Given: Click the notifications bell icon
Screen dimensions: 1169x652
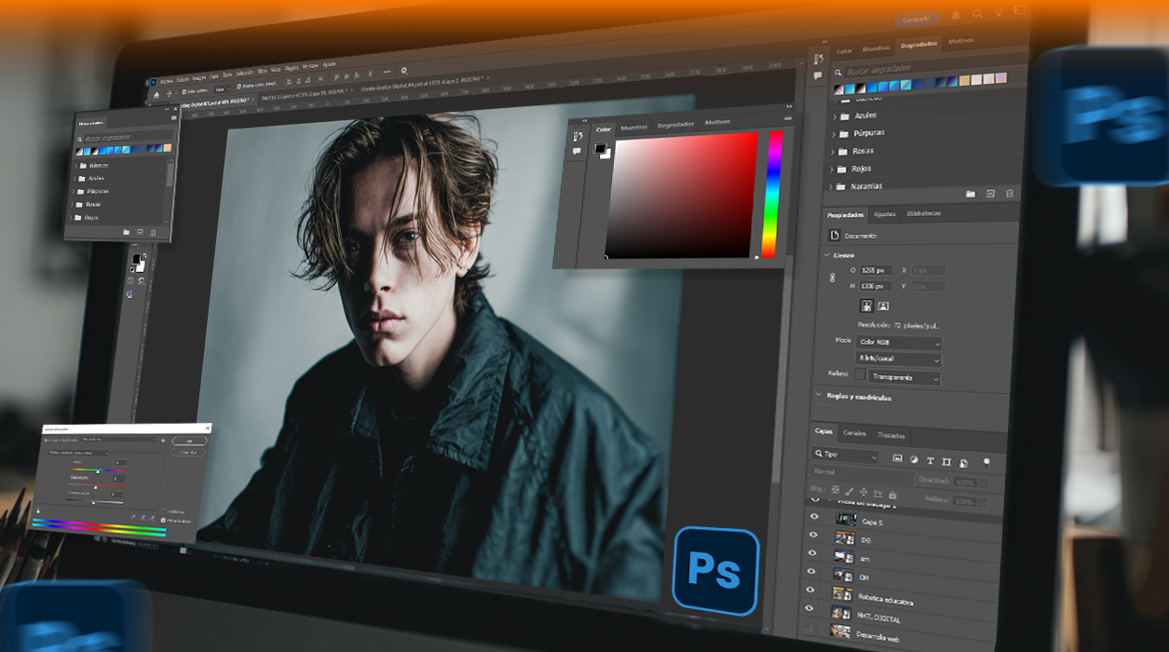Looking at the screenshot, I should [955, 16].
